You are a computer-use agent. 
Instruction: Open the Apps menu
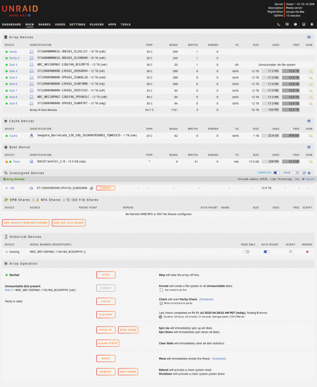(112, 24)
